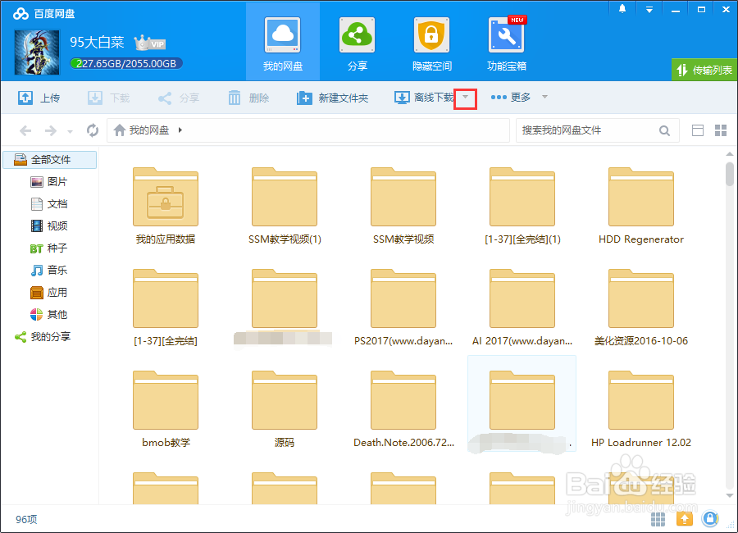Viewport: 738px width, 533px height.
Task: Filter by 其他 in sidebar
Action: [x=49, y=315]
